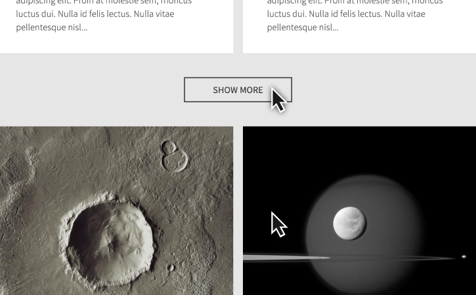Click "pellentesque nisl..." in the right card
Image resolution: width=476 pixels, height=295 pixels.
tap(303, 28)
